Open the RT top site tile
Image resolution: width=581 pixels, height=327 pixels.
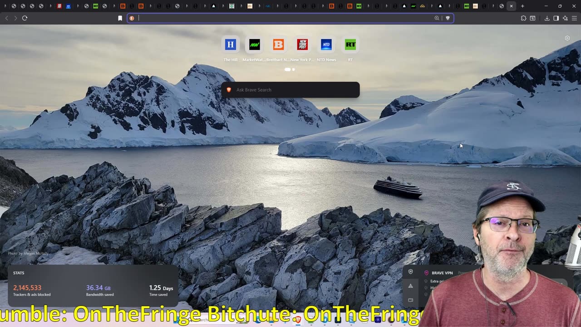click(x=350, y=45)
